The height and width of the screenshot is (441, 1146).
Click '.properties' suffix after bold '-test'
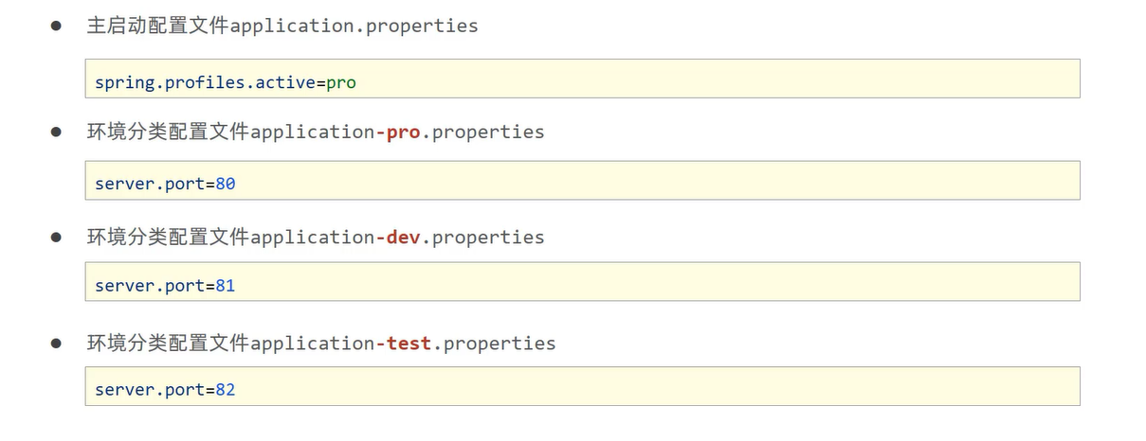coord(494,344)
